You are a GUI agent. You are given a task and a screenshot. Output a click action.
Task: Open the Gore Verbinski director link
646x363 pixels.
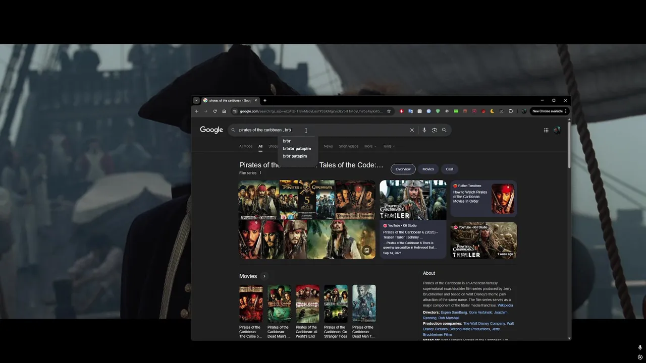(480, 313)
